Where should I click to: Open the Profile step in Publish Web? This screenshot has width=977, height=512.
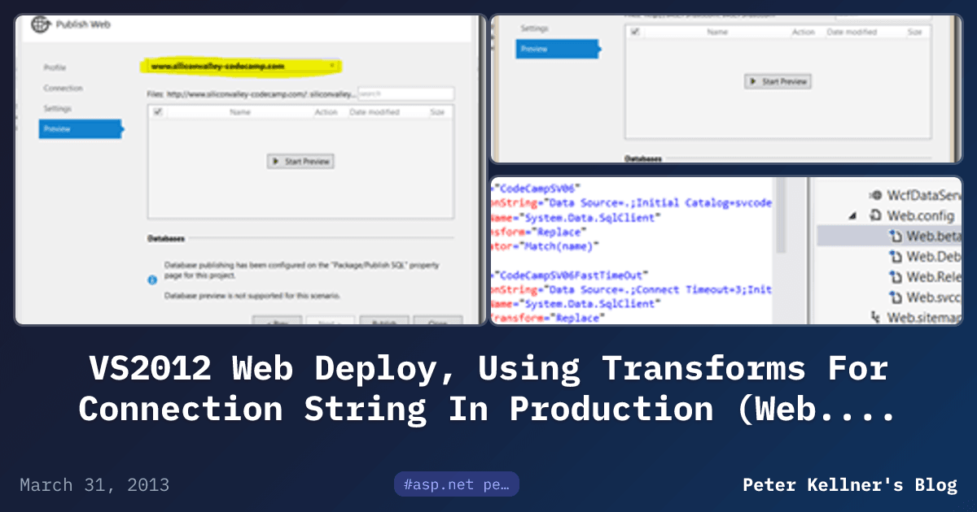pos(55,67)
